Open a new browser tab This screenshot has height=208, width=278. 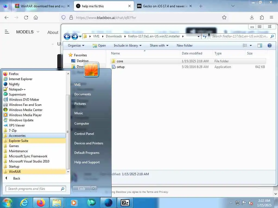coord(201,6)
